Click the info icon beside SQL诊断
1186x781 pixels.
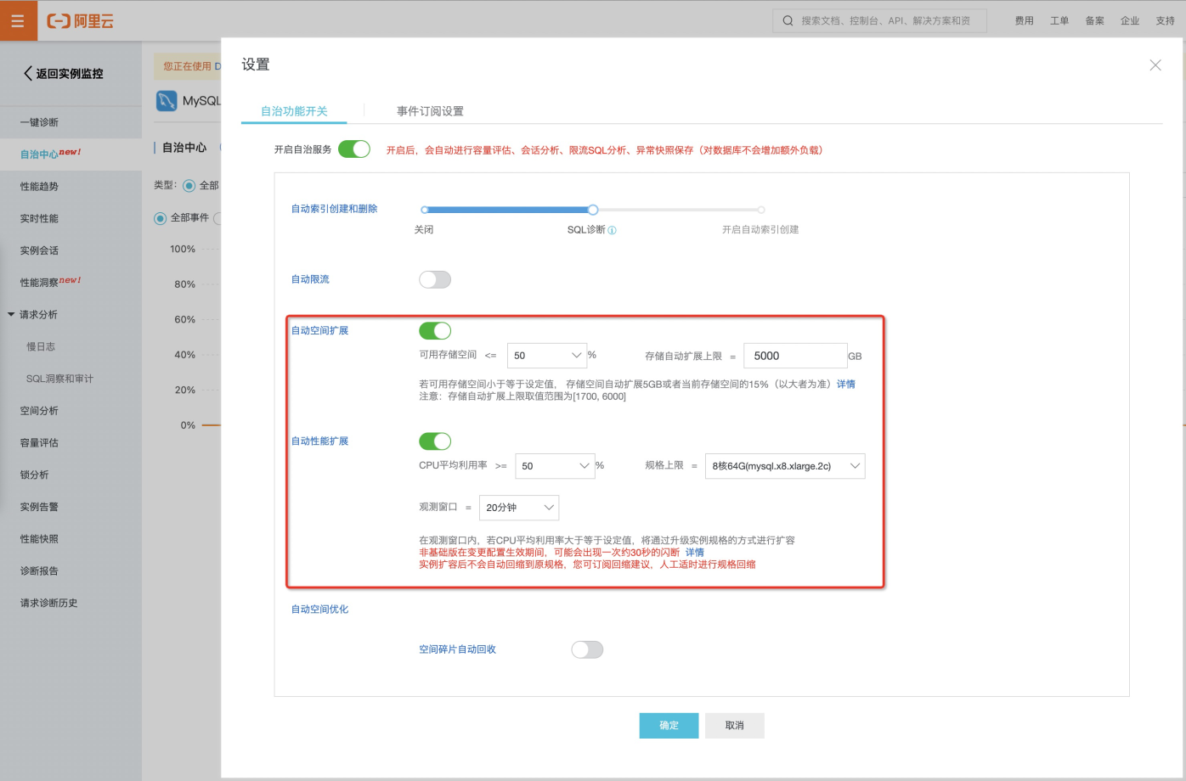(x=613, y=230)
